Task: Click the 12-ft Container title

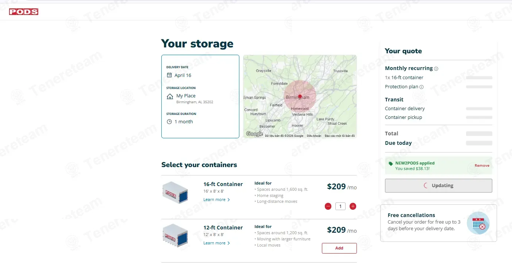Action: pos(223,228)
